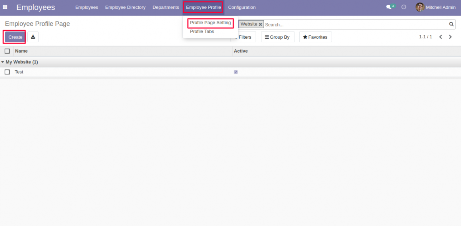Toggle the Active checkbox for Test
Image resolution: width=461 pixels, height=226 pixels.
point(235,72)
